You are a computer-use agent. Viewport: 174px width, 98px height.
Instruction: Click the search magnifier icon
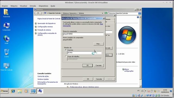point(139,13)
